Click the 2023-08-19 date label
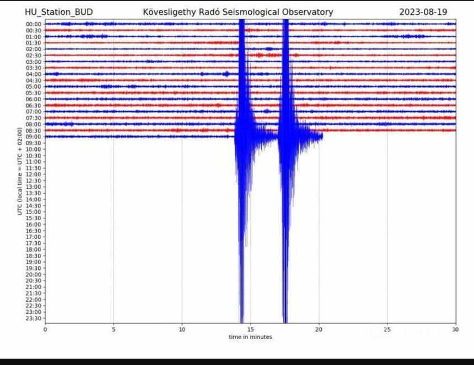The width and height of the screenshot is (474, 365). point(423,12)
